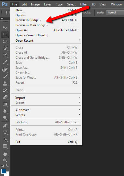Screen dimensions: 124x176
Task: Reset default foreground and background colors
Action: tap(2, 166)
